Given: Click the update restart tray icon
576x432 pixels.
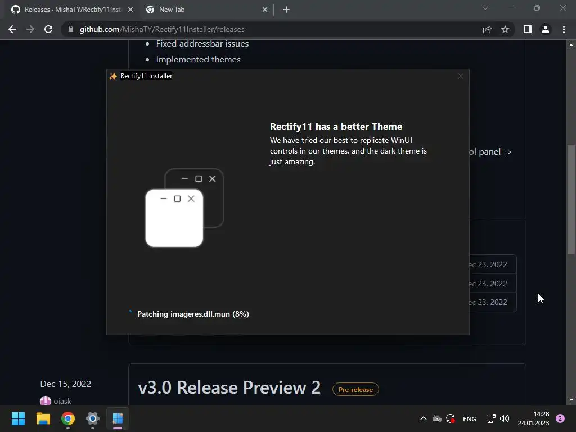Looking at the screenshot, I should pos(451,418).
